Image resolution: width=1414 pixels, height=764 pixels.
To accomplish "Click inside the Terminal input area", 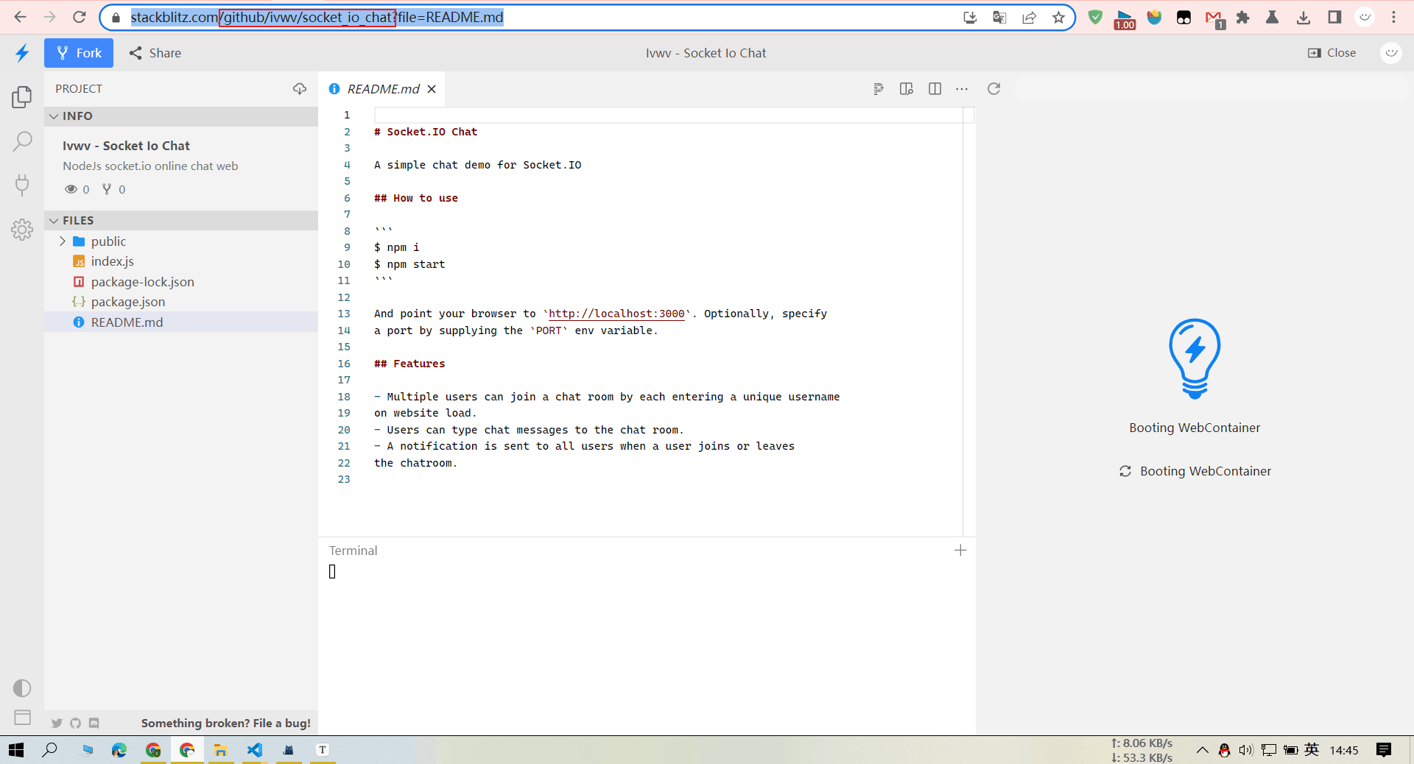I will 647,648.
